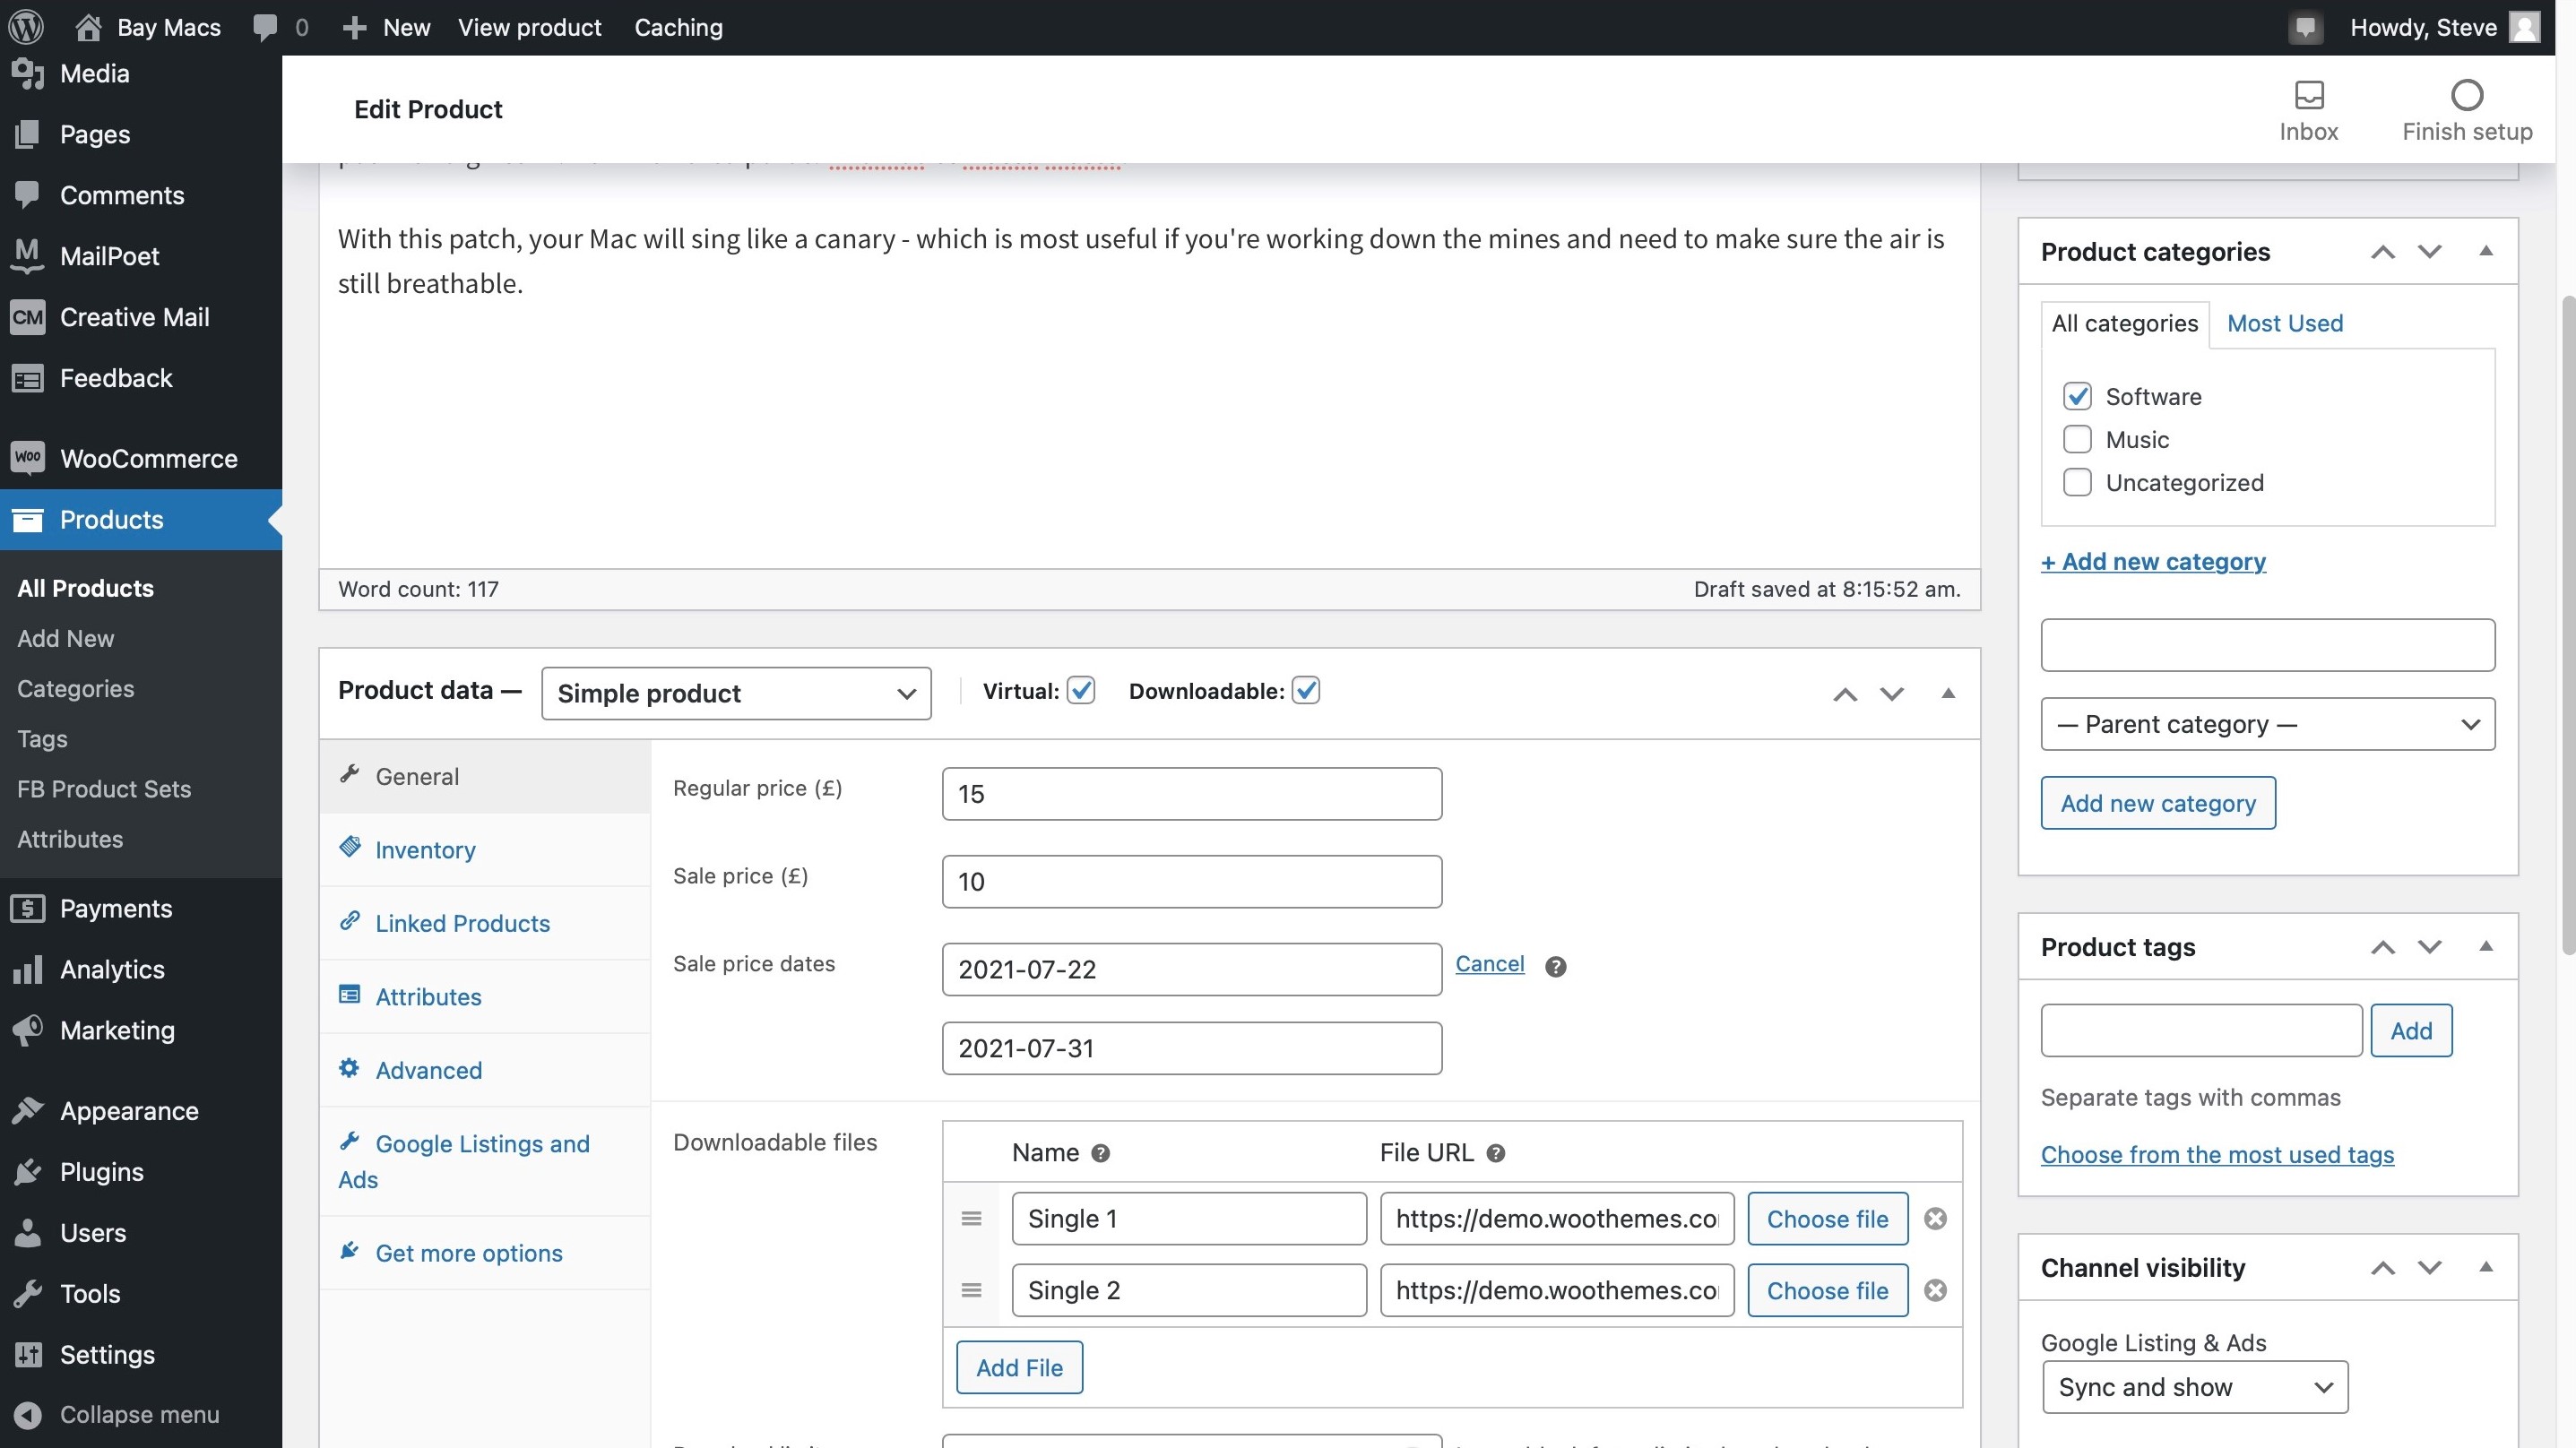The width and height of the screenshot is (2576, 1448).
Task: Switch to the Most Used categories tab
Action: pyautogui.click(x=2284, y=323)
